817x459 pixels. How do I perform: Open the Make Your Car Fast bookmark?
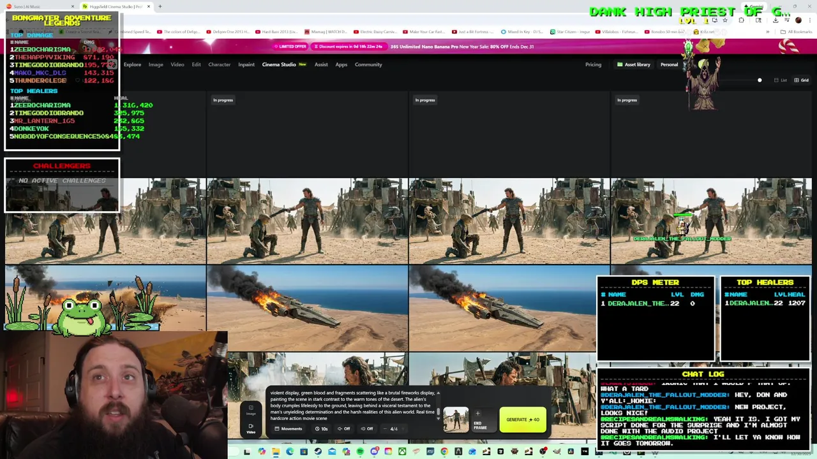pos(423,31)
